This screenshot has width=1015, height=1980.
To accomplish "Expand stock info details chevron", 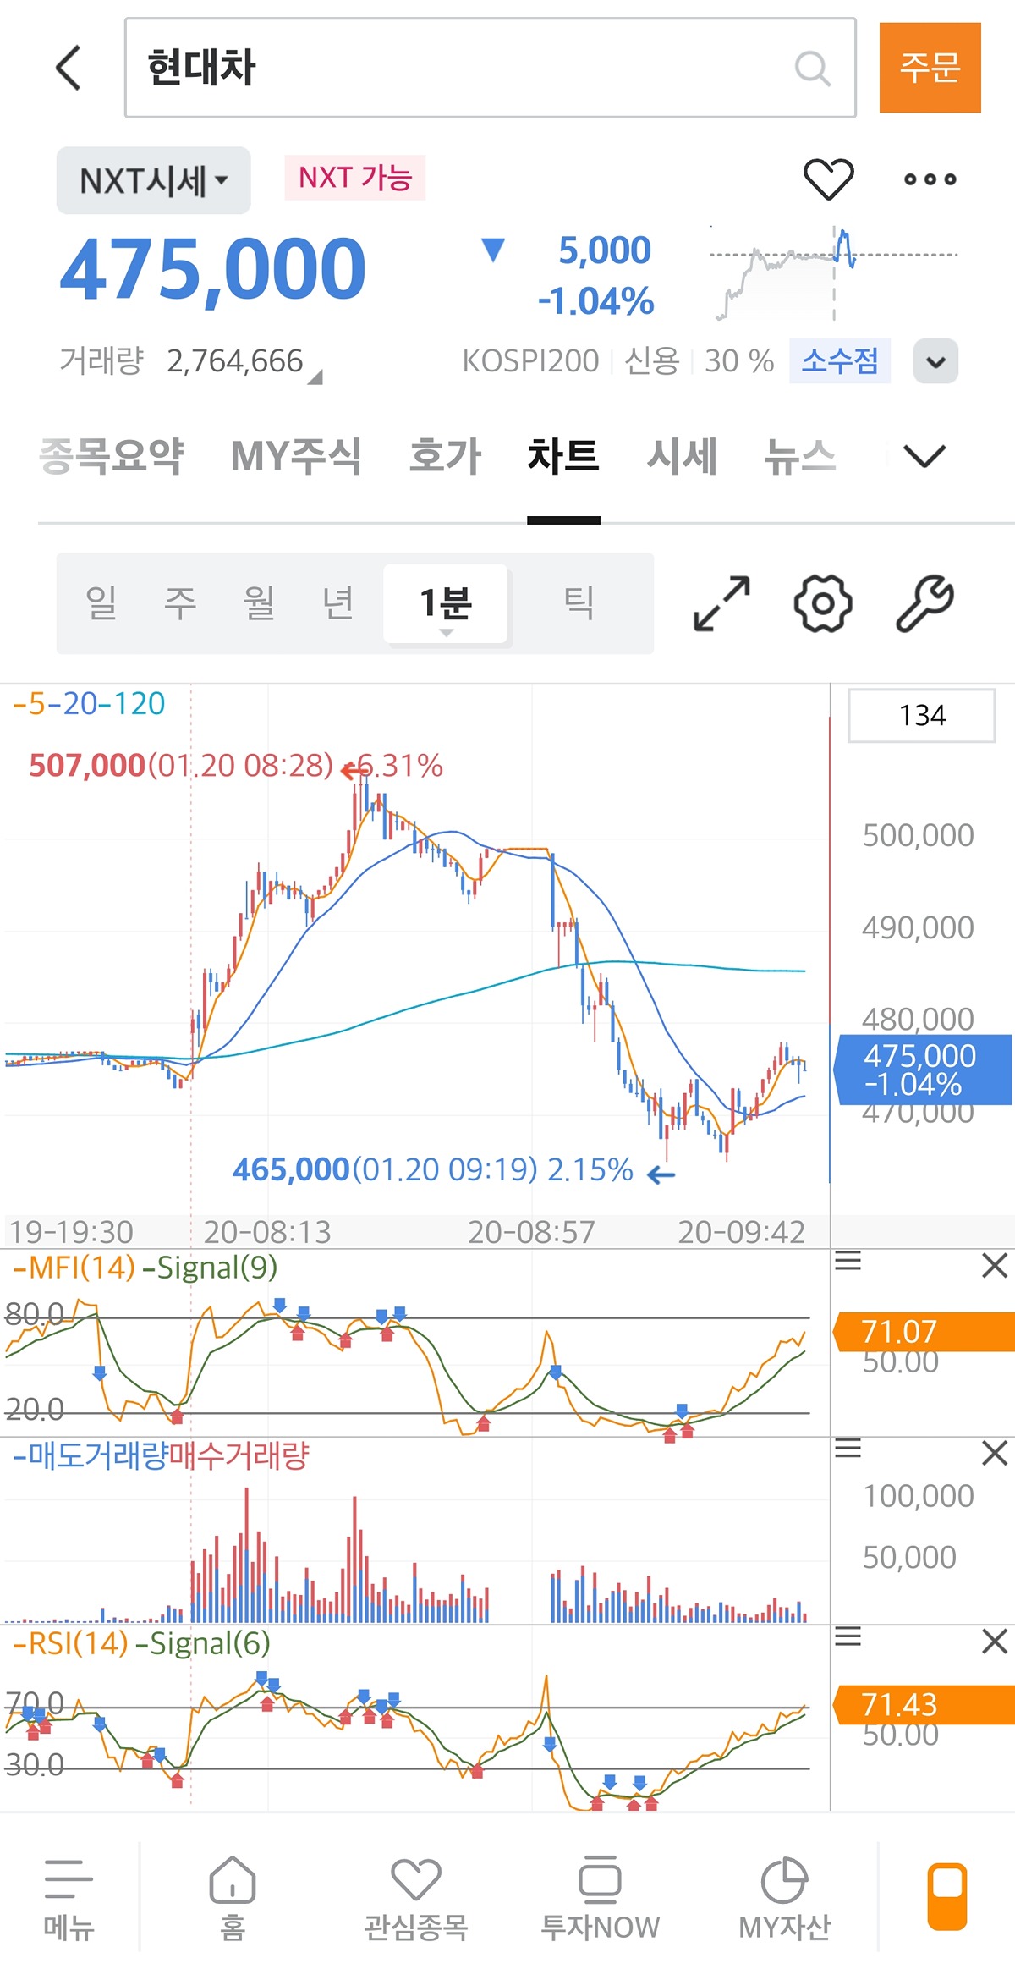I will point(935,362).
